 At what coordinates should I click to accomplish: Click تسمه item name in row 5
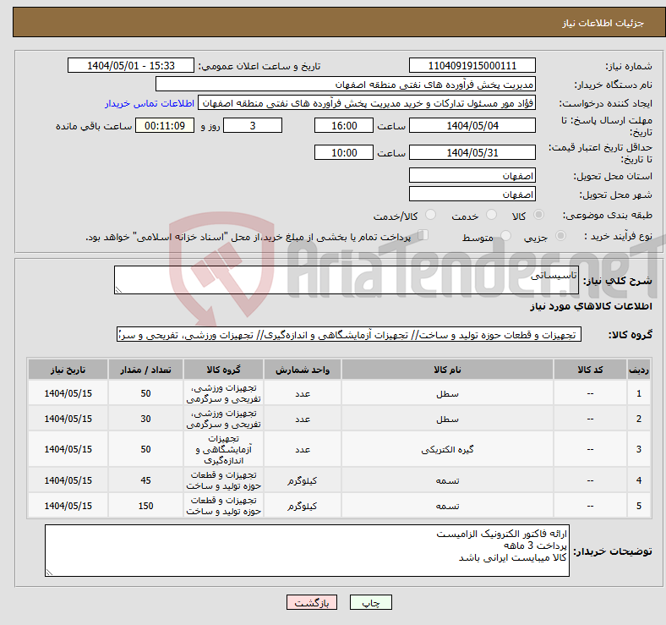[x=447, y=506]
